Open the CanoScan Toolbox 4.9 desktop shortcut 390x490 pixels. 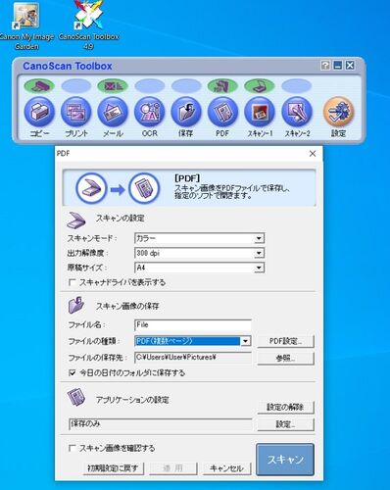(x=88, y=25)
